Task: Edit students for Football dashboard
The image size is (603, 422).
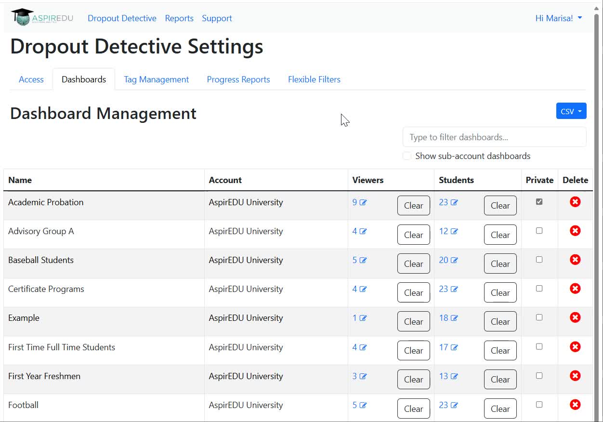Action: 454,405
